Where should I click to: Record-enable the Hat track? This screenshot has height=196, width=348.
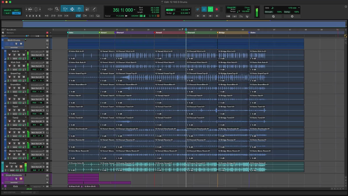tap(10, 99)
